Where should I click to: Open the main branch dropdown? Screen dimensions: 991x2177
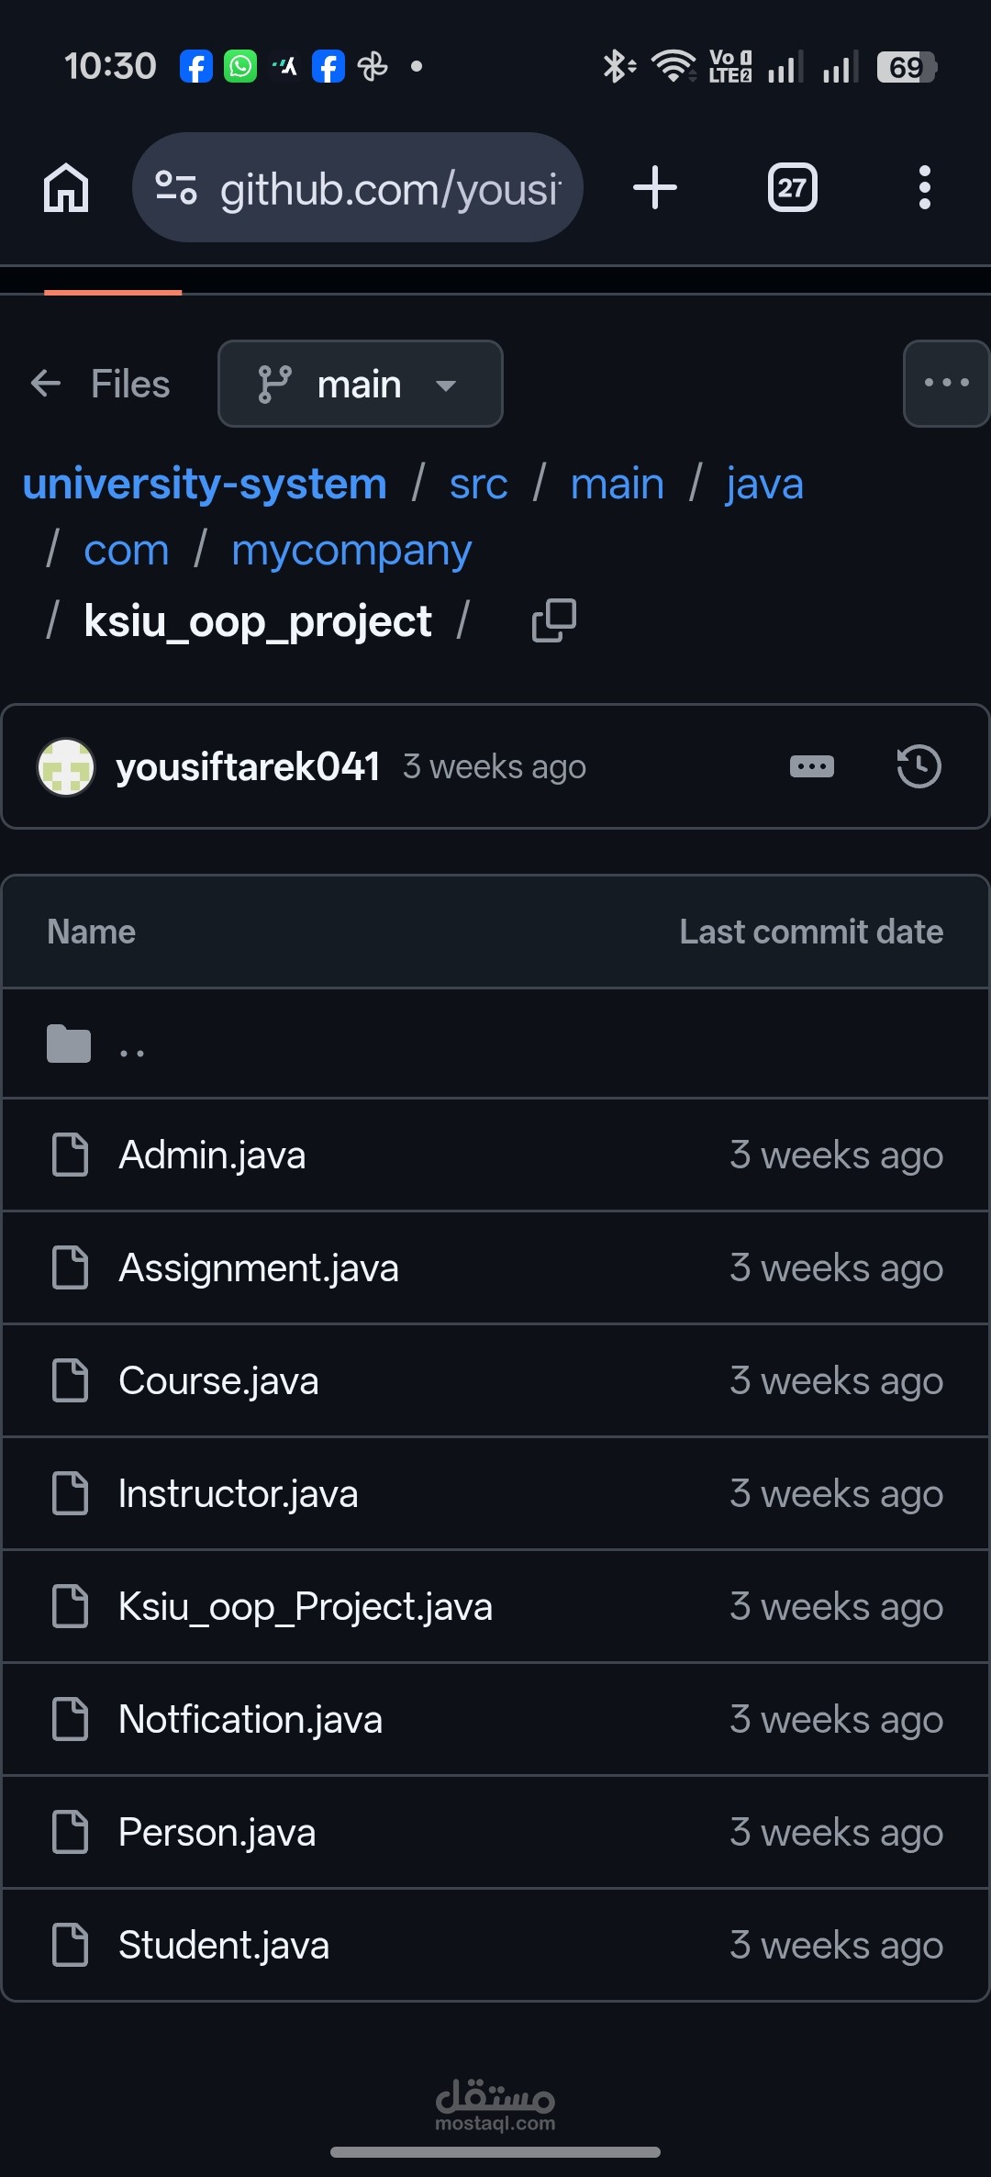tap(360, 384)
